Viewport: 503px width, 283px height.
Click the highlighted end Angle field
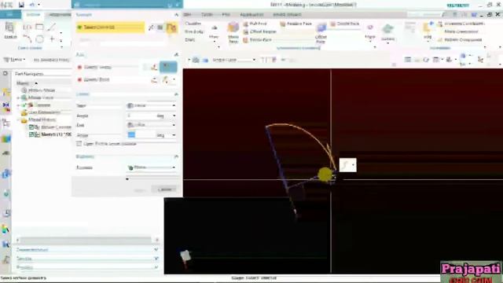coord(141,135)
